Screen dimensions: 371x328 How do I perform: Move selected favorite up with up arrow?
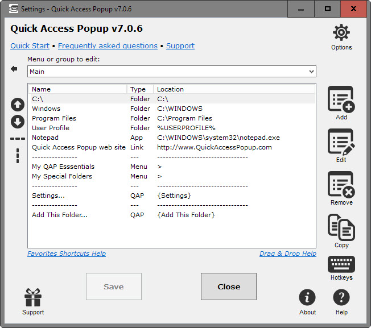[18, 105]
